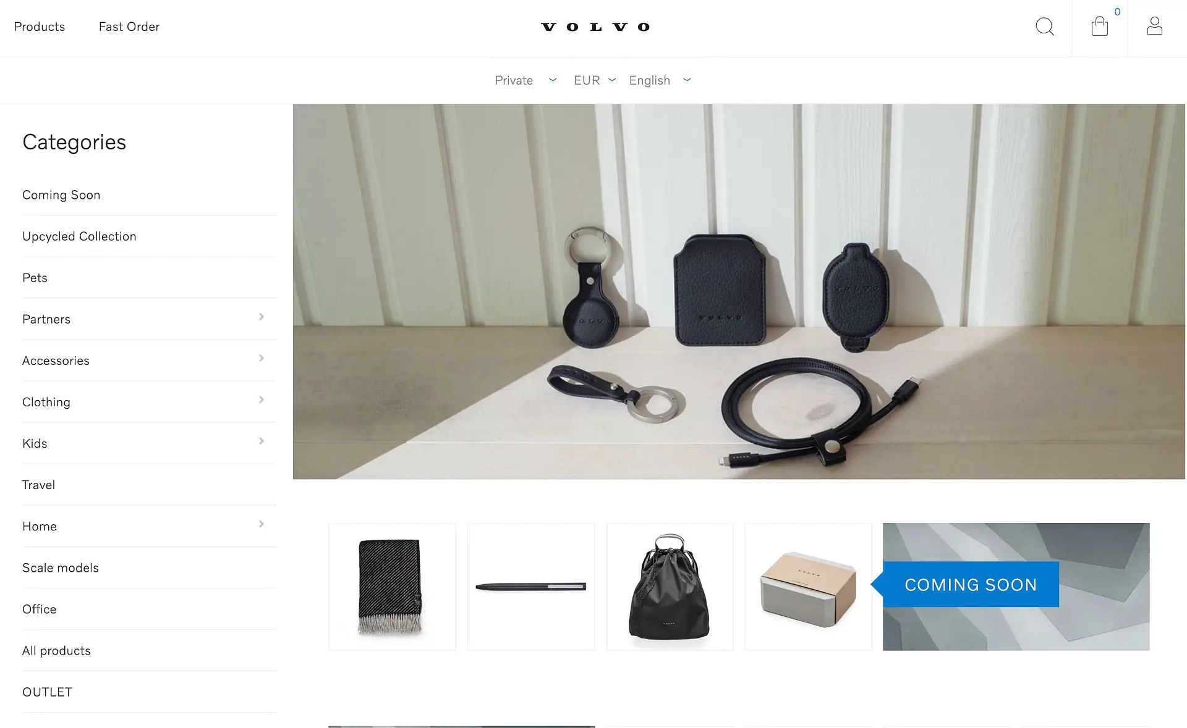Switch currency from EUR dropdown
1187x728 pixels.
(x=593, y=80)
